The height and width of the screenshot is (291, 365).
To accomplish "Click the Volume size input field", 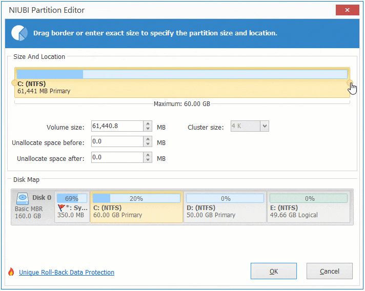I will 117,126.
